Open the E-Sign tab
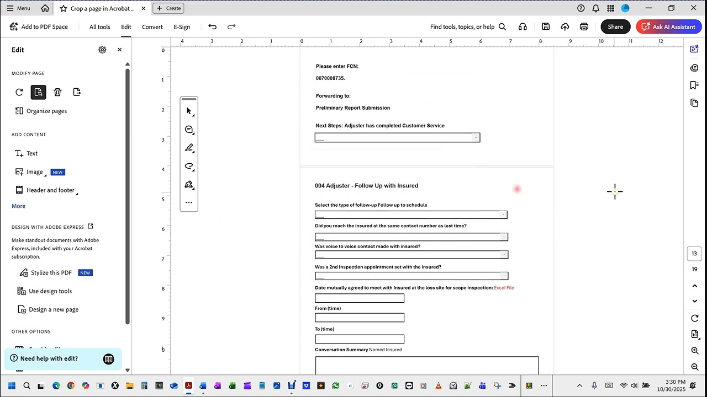The width and height of the screenshot is (707, 397). (182, 27)
